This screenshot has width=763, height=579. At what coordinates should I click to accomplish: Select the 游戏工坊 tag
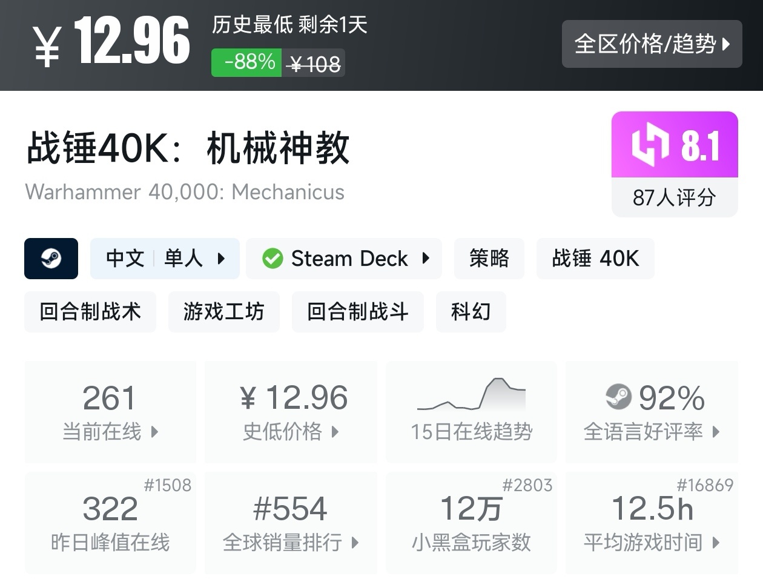(224, 312)
